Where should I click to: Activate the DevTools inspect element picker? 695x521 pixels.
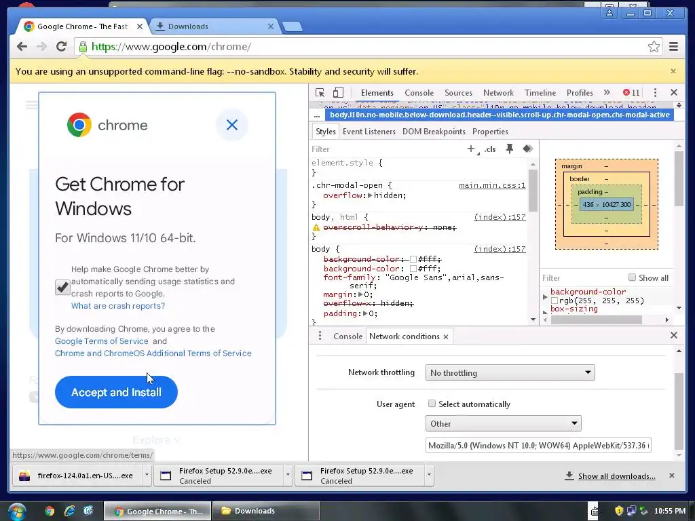(320, 92)
